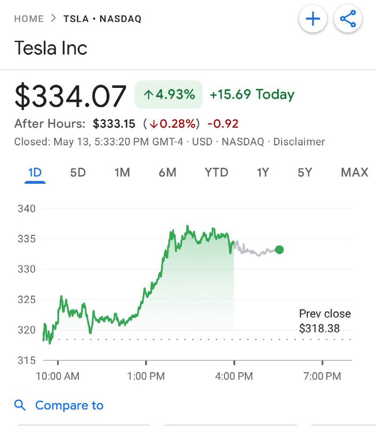Screen dimensions: 376x426
Task: Click the plus icon to follow Tesla
Action: coord(313,19)
